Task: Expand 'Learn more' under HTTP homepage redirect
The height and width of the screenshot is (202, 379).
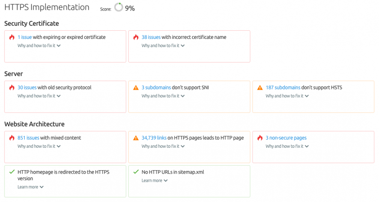Action: [x=30, y=187]
